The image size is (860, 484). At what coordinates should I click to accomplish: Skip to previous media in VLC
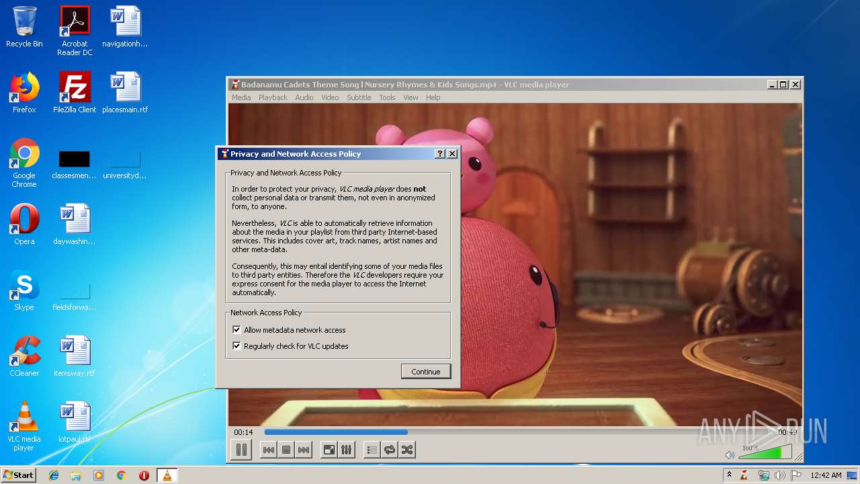[268, 450]
